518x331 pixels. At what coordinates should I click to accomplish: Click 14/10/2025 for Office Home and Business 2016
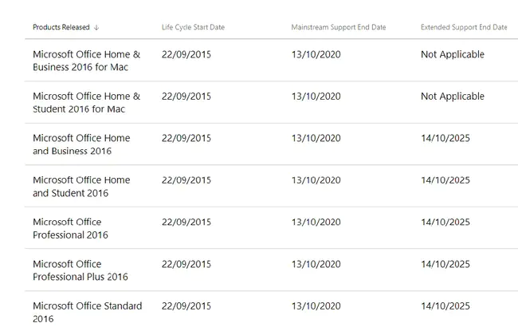445,138
